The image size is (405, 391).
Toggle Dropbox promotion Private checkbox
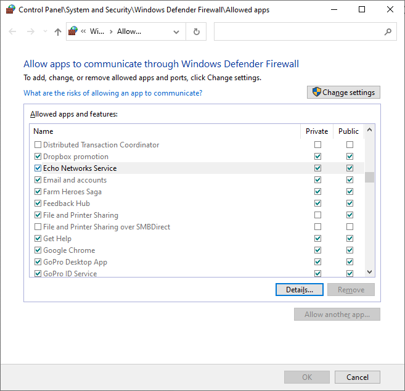pos(317,157)
